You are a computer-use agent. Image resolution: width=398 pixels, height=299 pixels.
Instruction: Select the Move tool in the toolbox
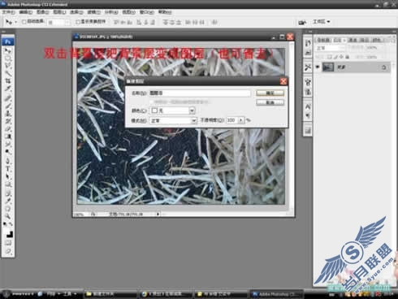click(8, 50)
